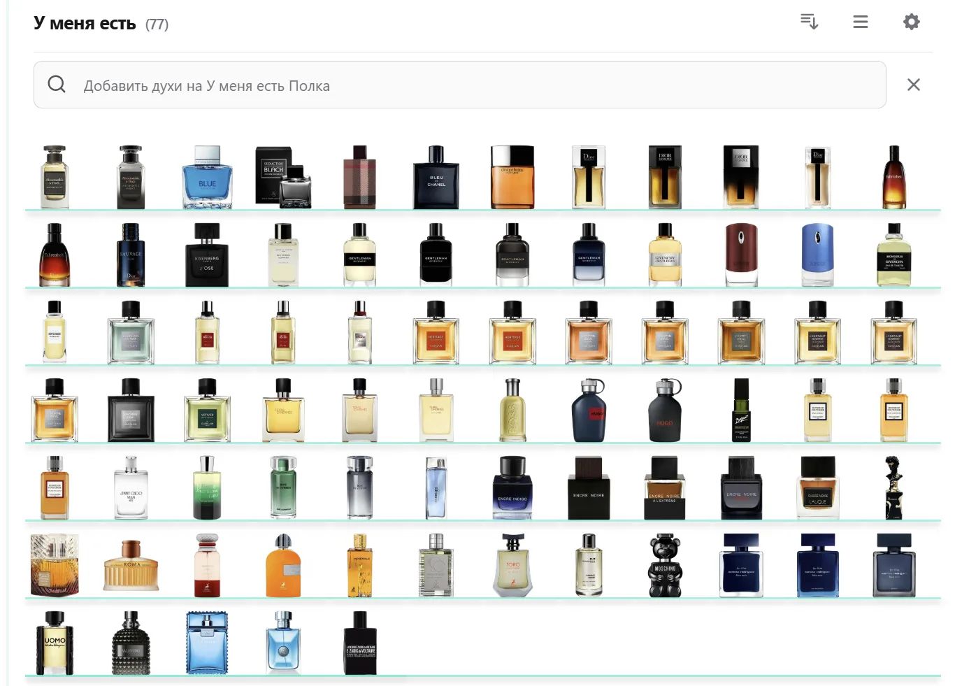Select the silver Karl Lagerfeld bottle
955x686 pixels.
click(359, 487)
